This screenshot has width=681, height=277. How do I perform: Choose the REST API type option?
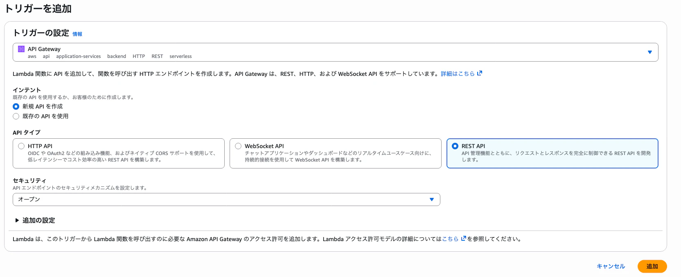[x=552, y=153]
